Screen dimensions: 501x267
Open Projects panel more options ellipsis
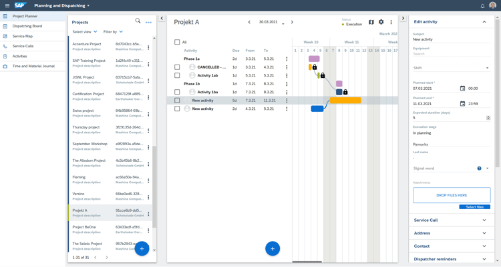(148, 22)
